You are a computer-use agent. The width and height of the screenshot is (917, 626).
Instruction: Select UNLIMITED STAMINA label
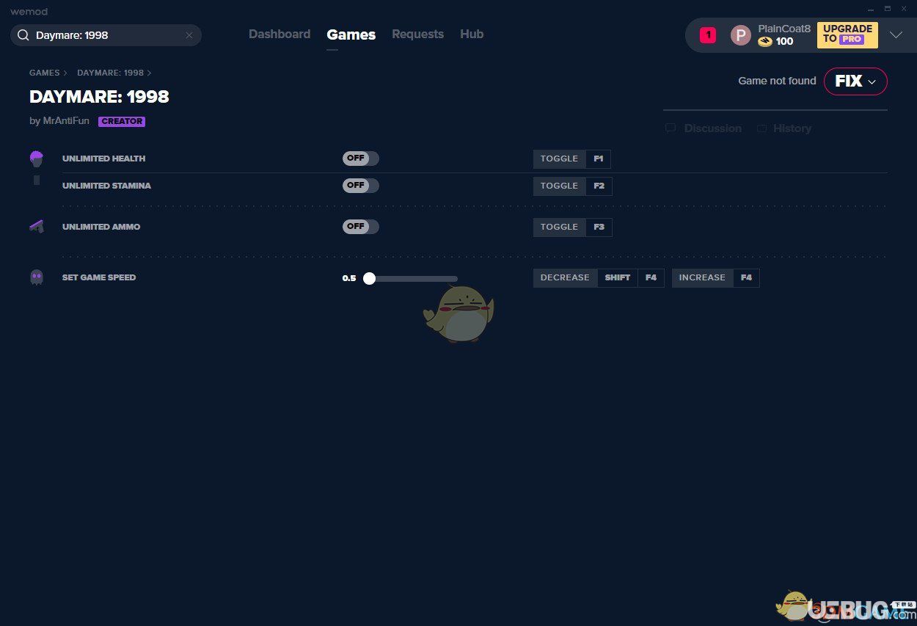[x=106, y=186]
